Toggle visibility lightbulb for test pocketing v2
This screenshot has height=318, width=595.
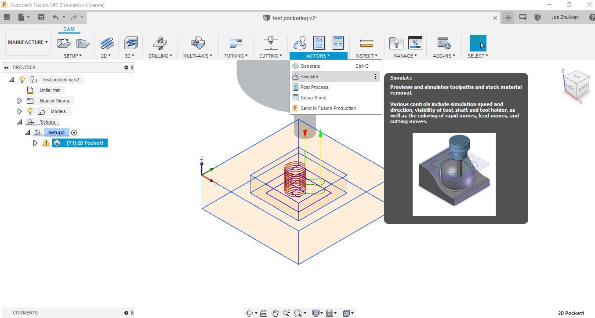22,80
